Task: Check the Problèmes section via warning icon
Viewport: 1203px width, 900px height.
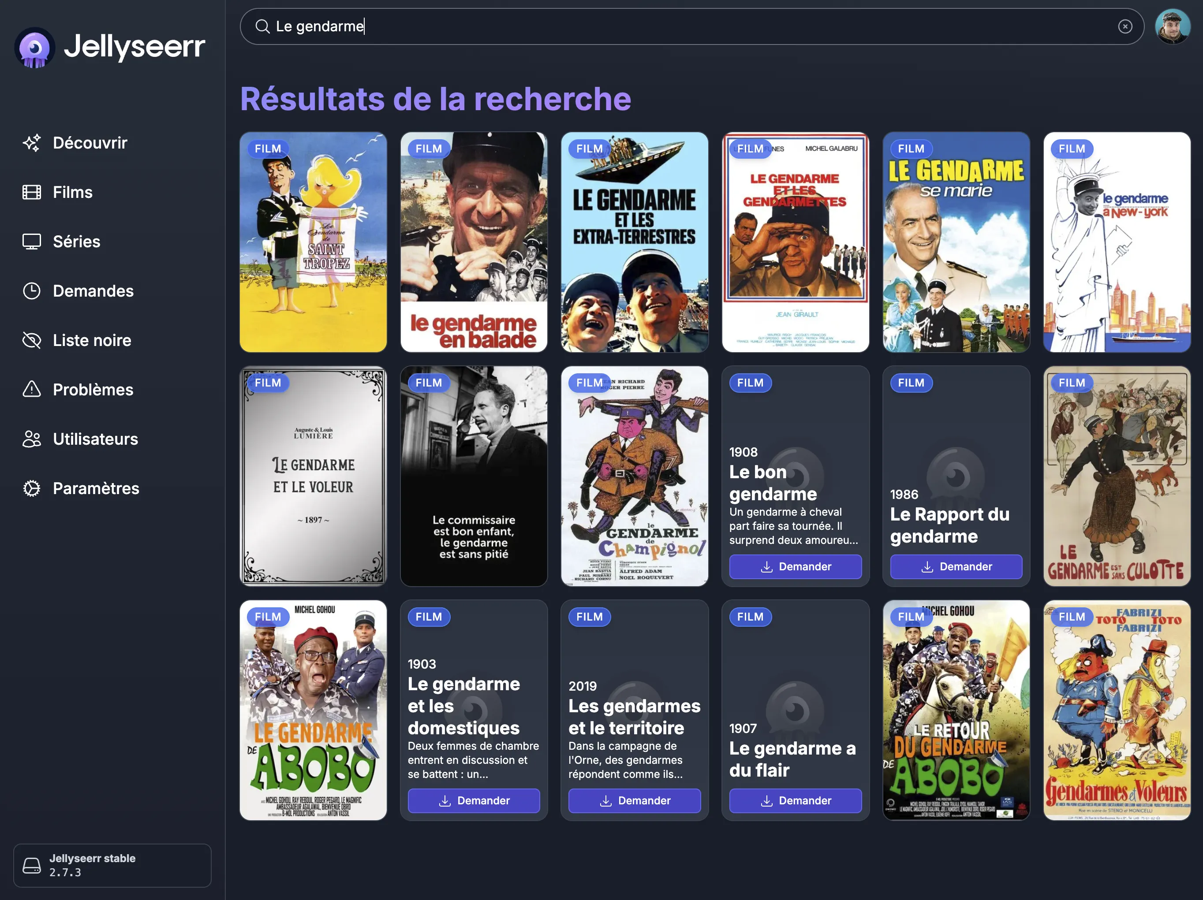Action: [x=33, y=389]
